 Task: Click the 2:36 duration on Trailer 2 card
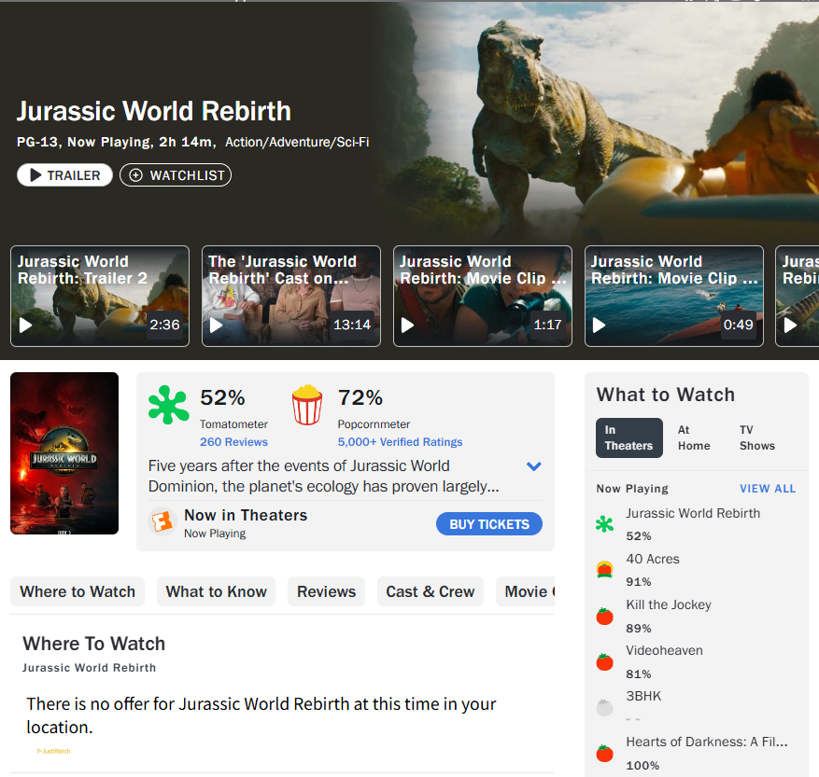[164, 325]
